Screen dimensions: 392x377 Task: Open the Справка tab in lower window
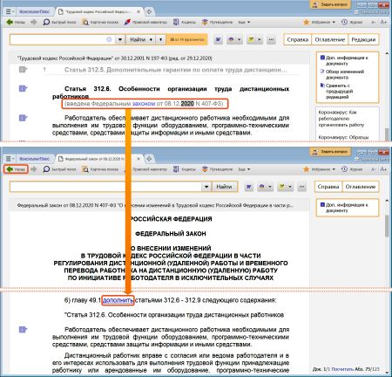pos(328,187)
